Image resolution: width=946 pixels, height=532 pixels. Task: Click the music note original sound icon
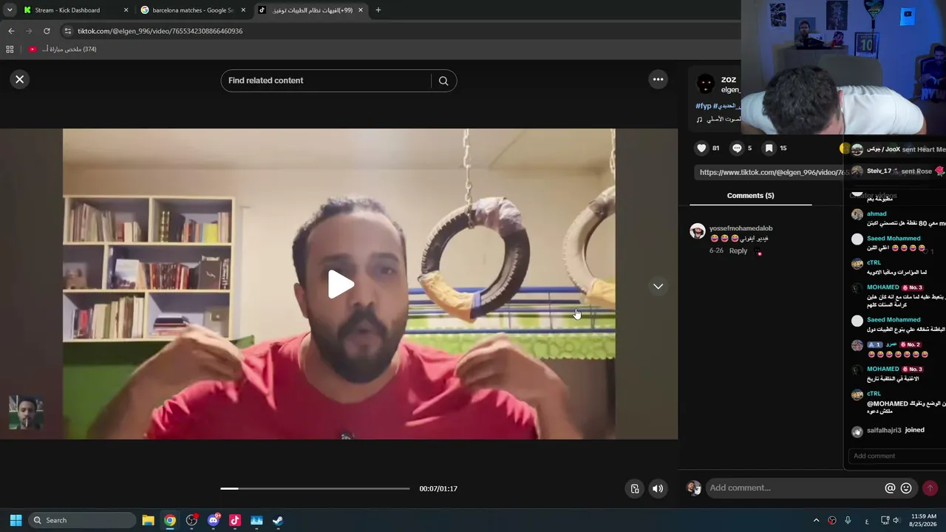699,120
